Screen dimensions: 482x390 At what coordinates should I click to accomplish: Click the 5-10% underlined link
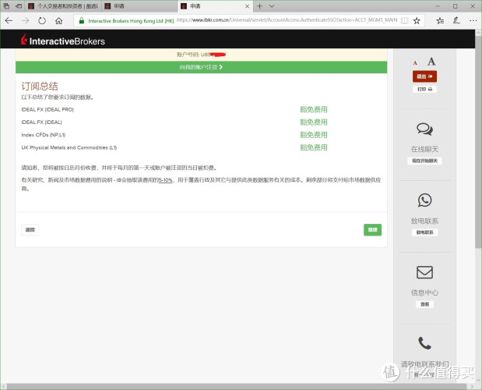tap(166, 180)
